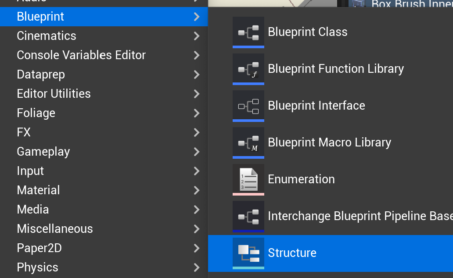This screenshot has height=278, width=453.
Task: Select the Physics category
Action: [x=37, y=267]
